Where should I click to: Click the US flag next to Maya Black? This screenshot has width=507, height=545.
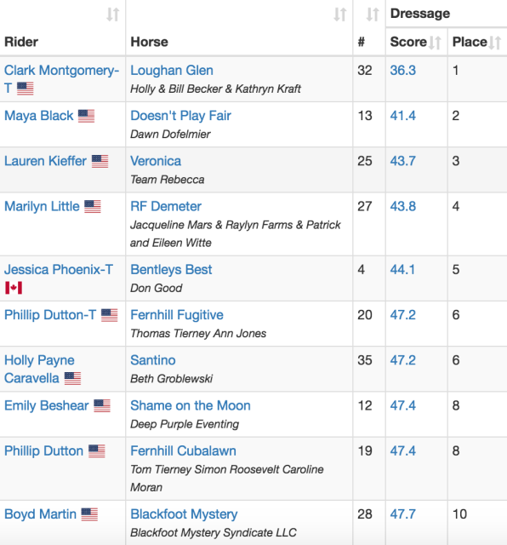point(86,116)
